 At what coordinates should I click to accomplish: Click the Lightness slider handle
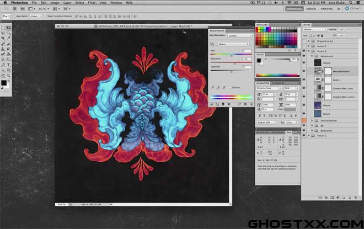click(231, 72)
